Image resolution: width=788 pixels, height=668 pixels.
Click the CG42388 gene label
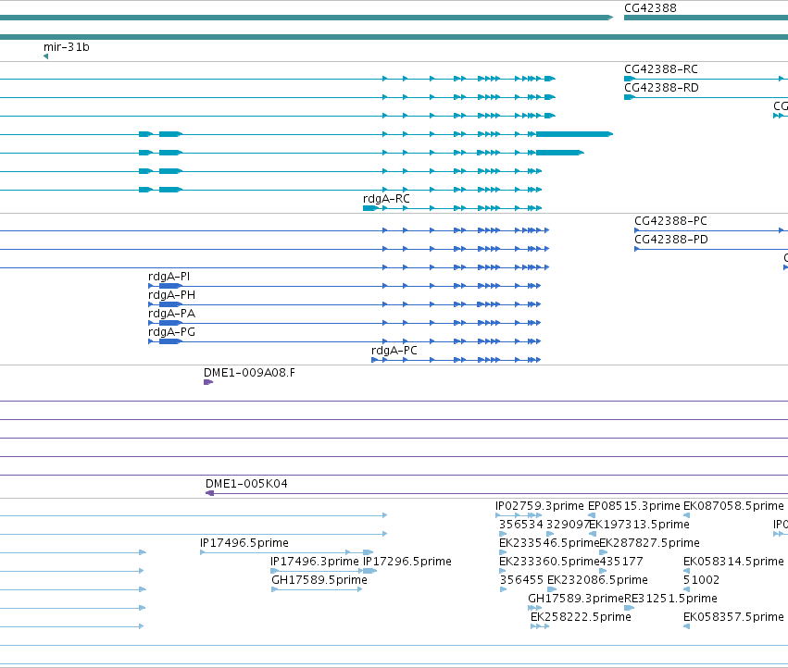click(x=650, y=8)
